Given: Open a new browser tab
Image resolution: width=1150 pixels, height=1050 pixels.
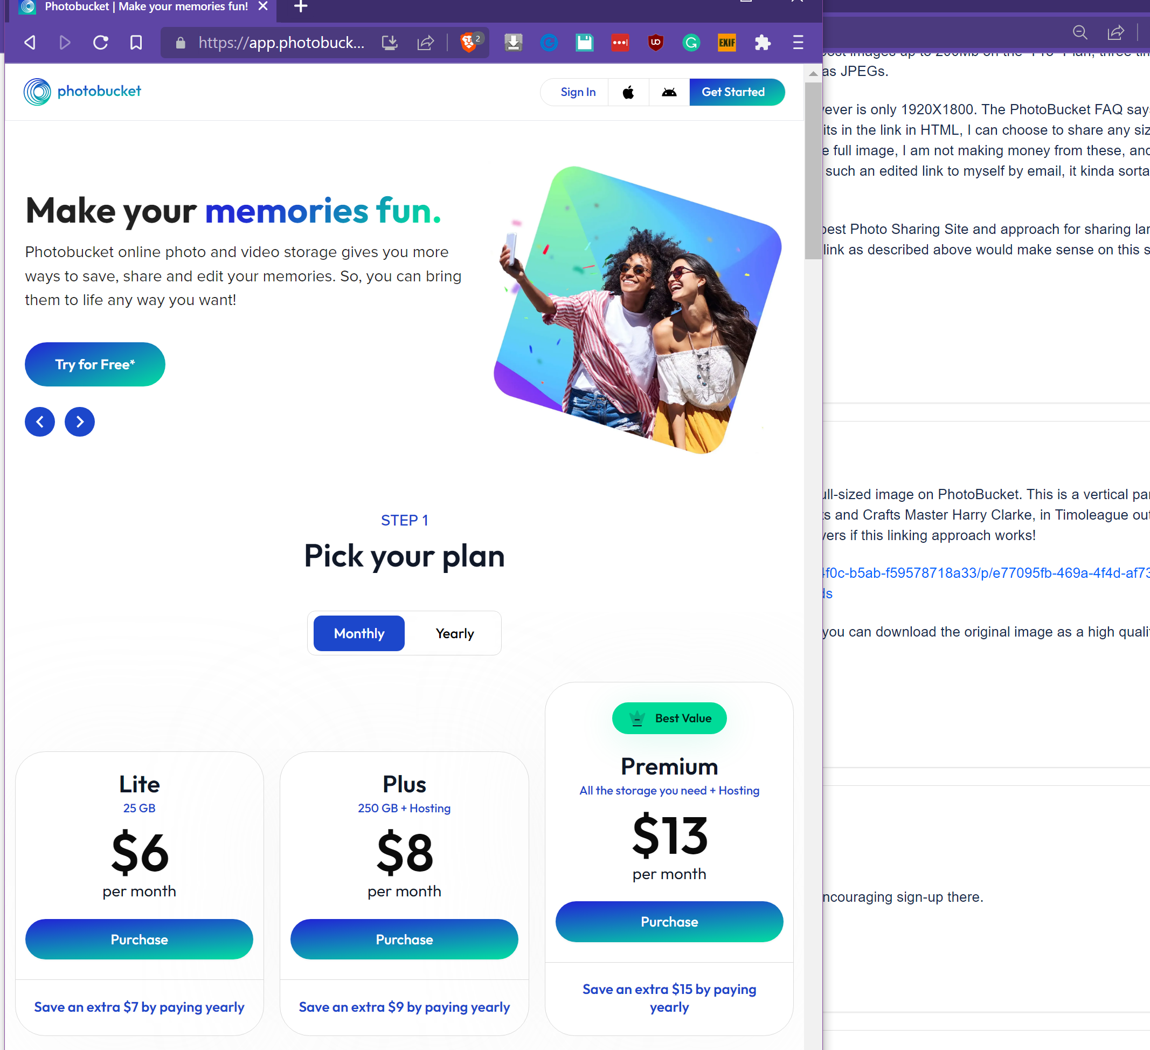Looking at the screenshot, I should [301, 7].
